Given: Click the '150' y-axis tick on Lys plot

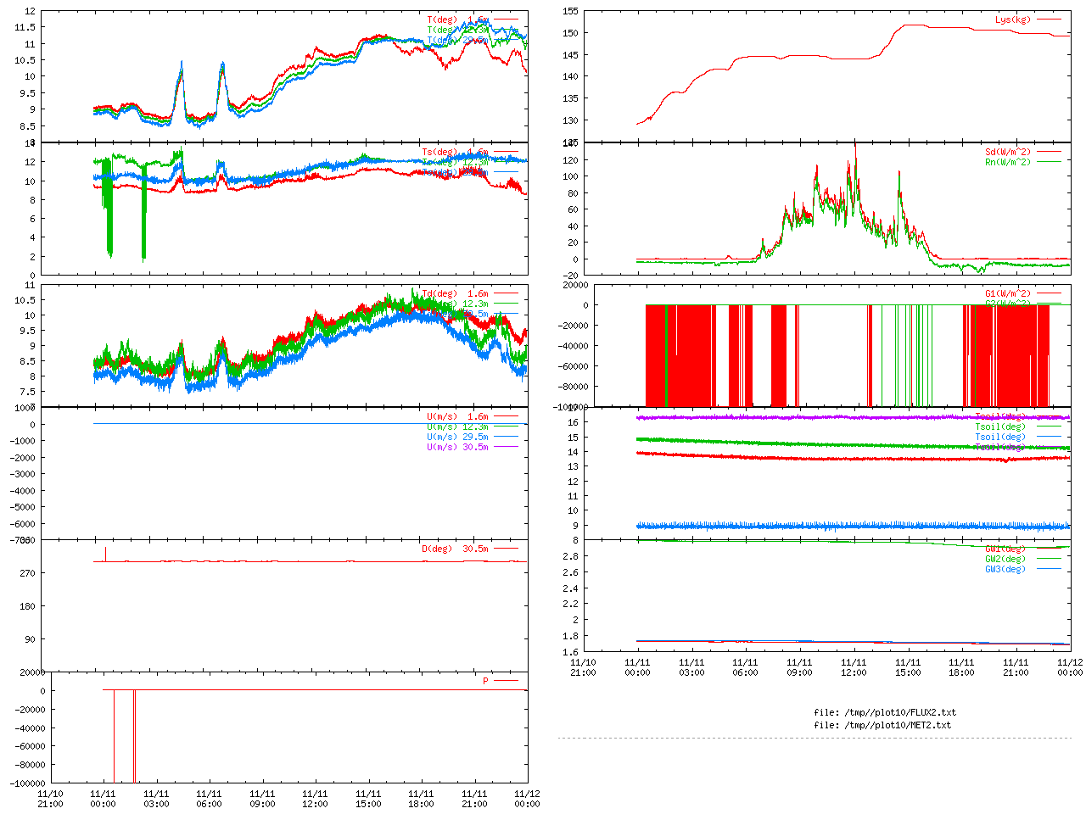Looking at the screenshot, I should [x=570, y=33].
